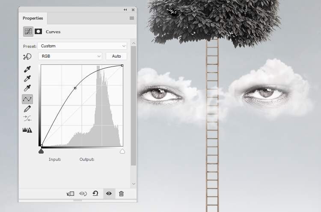Click the smooth curve values icon
This screenshot has height=212, width=321.
point(27,118)
